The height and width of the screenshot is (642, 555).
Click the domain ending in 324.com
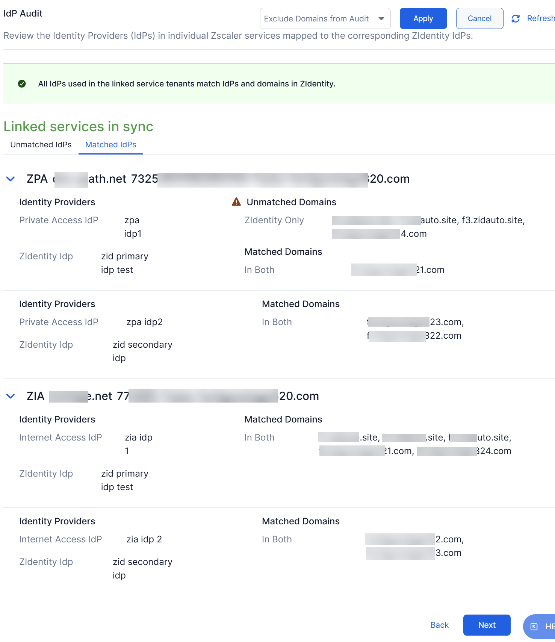(x=464, y=451)
